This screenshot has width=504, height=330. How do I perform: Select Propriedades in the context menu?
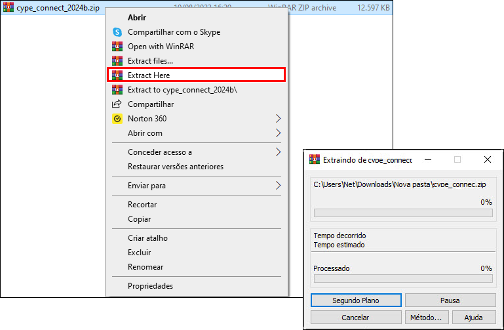pos(151,286)
